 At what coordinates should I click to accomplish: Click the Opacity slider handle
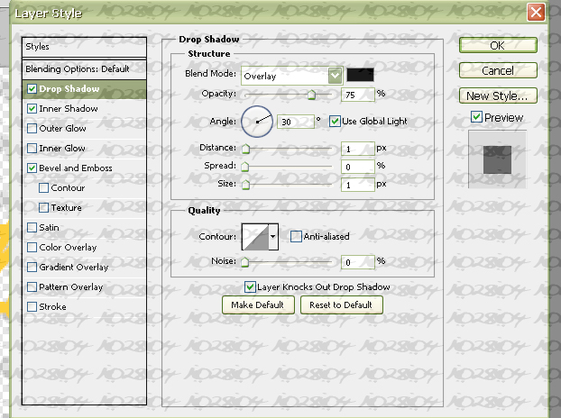pyautogui.click(x=312, y=95)
